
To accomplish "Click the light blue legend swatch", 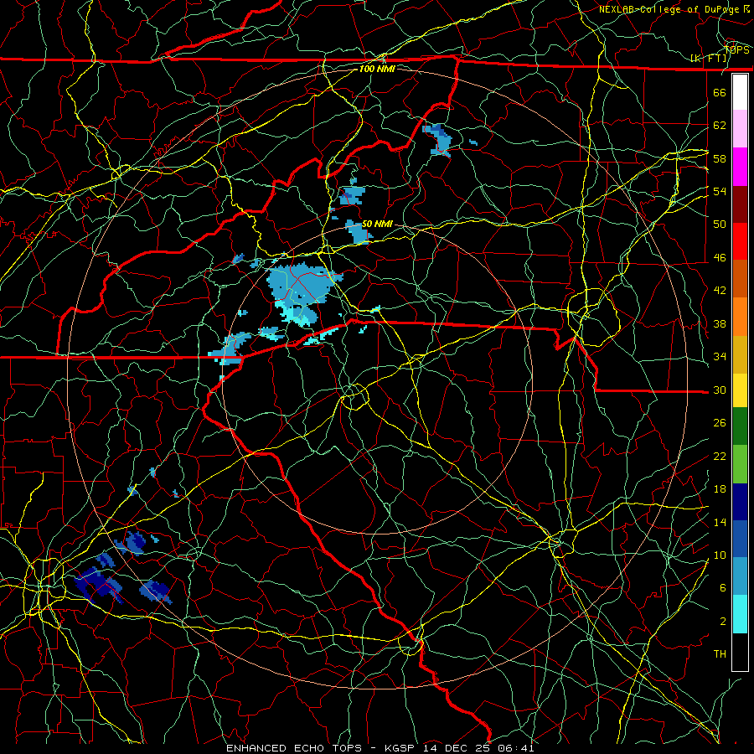I will pos(740,576).
